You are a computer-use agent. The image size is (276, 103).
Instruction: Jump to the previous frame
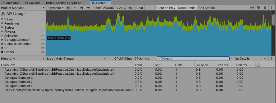[x=75, y=8]
